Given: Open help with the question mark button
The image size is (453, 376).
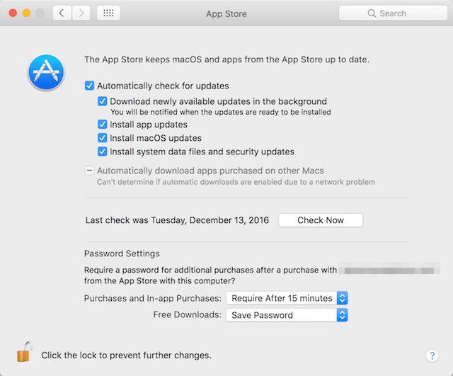Looking at the screenshot, I should [x=432, y=355].
